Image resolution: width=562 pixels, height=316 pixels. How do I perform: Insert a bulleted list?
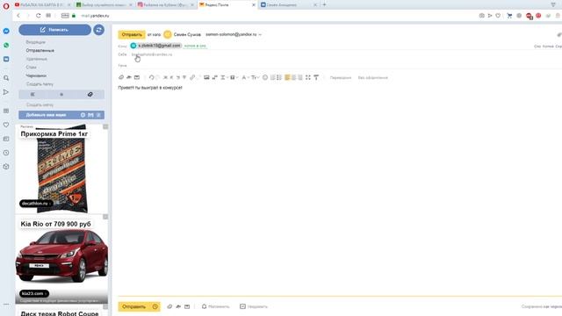click(x=279, y=77)
